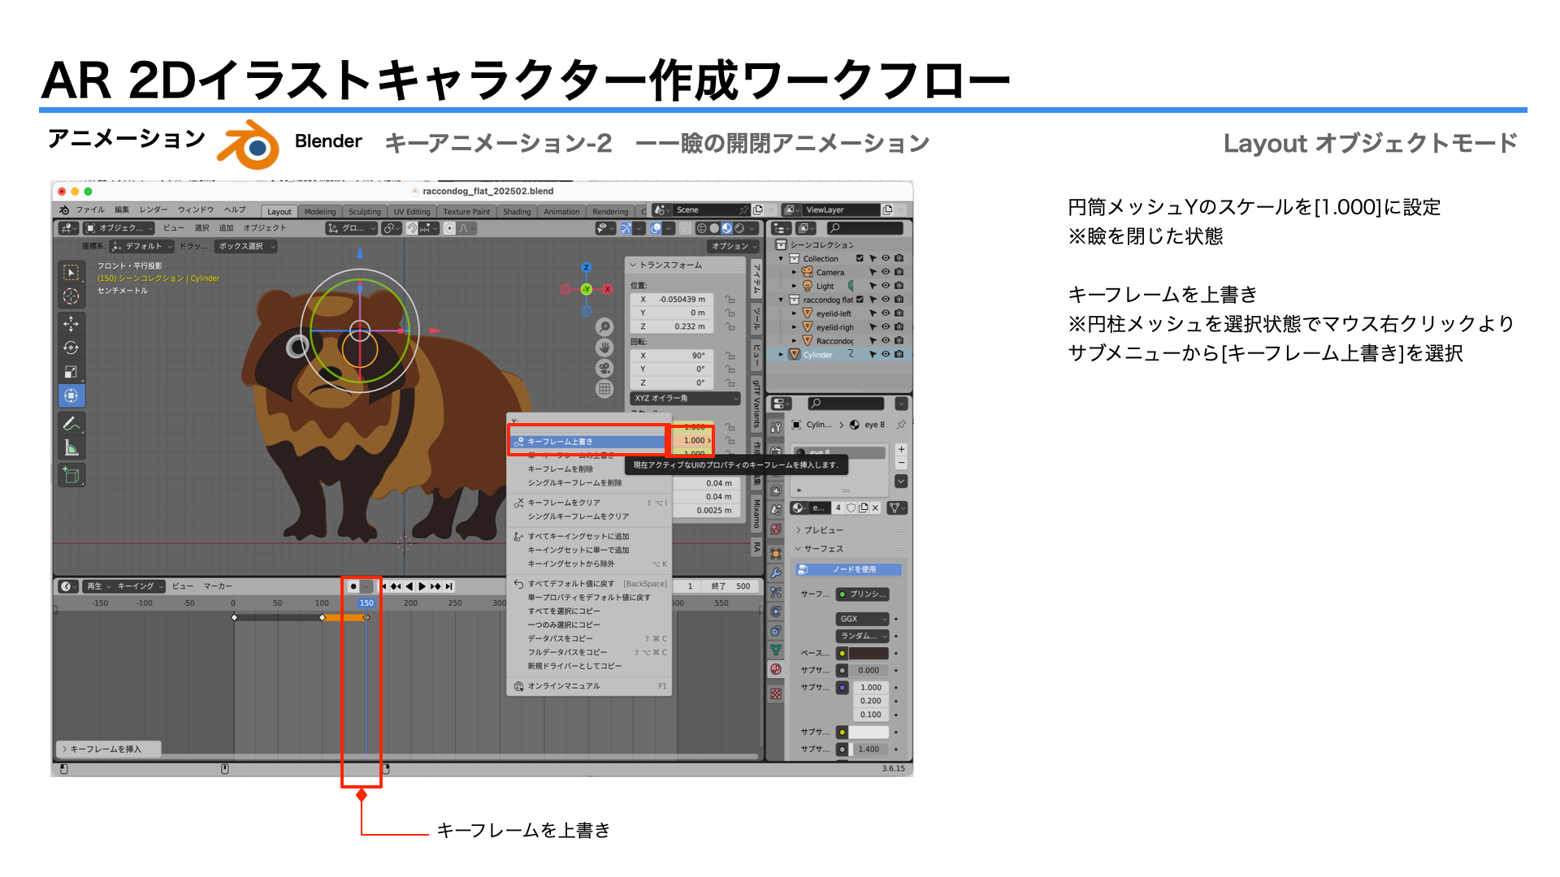Disable Cylinder render camera icon
The width and height of the screenshot is (1560, 877).
(899, 354)
